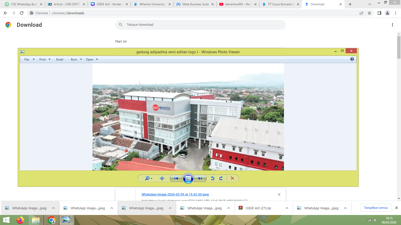The width and height of the screenshot is (401, 225).
Task: Open Chrome profile avatar
Action: [x=387, y=13]
